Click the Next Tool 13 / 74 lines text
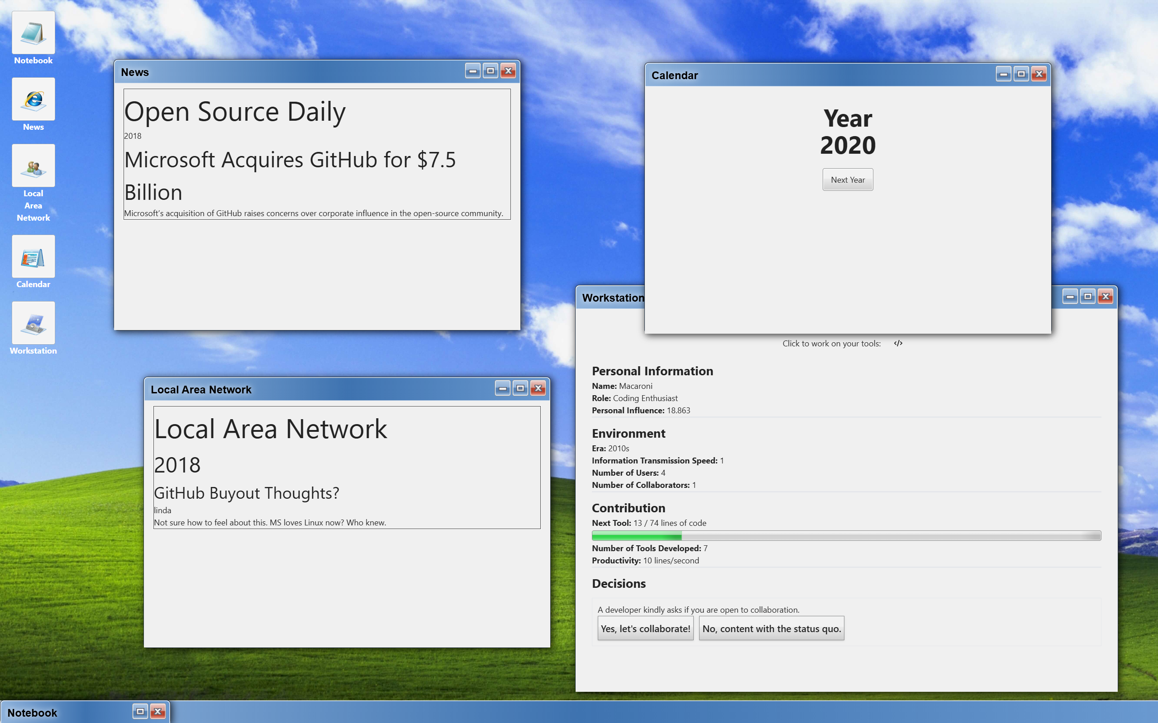 pyautogui.click(x=649, y=523)
